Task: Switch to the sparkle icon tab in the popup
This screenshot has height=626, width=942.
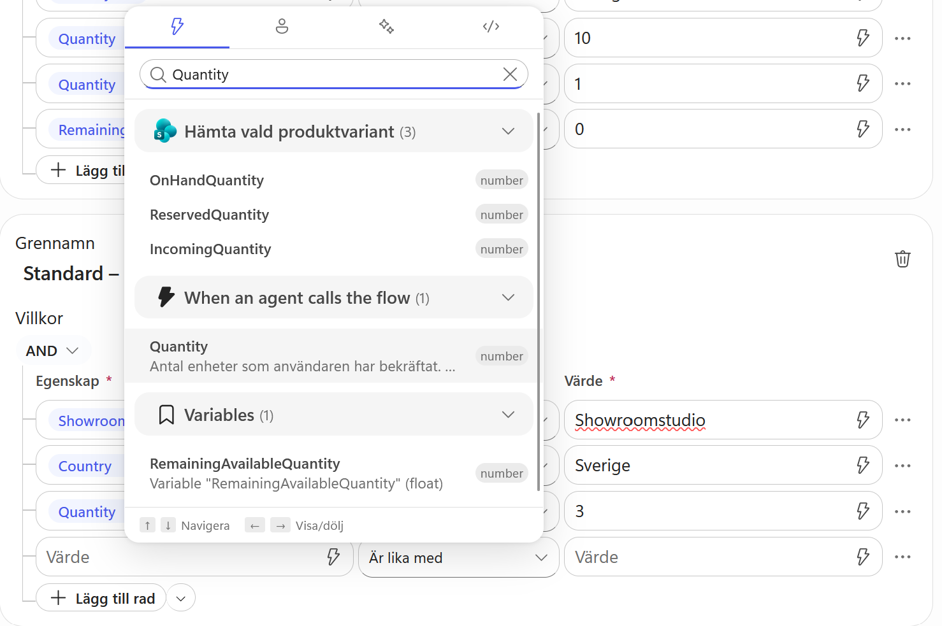Action: coord(386,27)
